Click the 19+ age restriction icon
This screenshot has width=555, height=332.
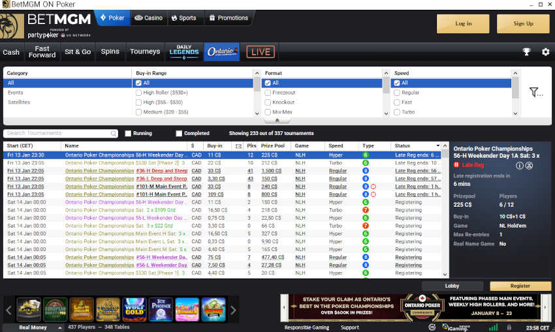432,327
